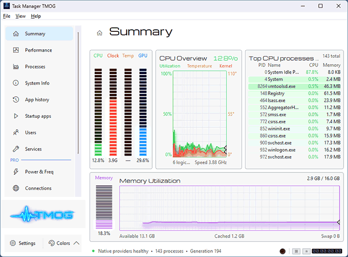Open the Connections page
Screen dimensions: 348x257
coord(39,188)
